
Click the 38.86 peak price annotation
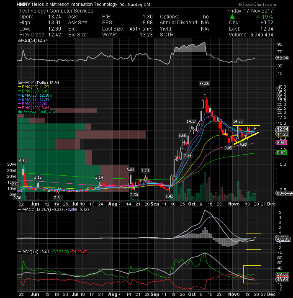click(204, 83)
